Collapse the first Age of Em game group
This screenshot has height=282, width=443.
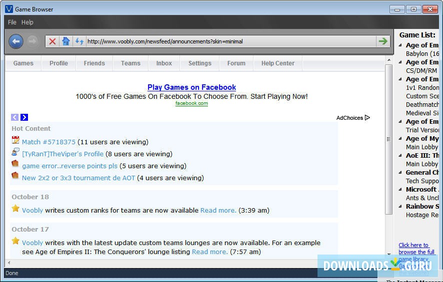[x=400, y=45]
